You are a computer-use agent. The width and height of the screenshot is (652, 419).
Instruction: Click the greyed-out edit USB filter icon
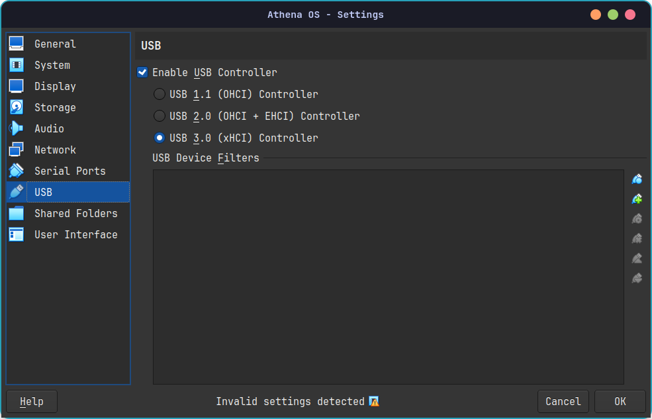[637, 218]
